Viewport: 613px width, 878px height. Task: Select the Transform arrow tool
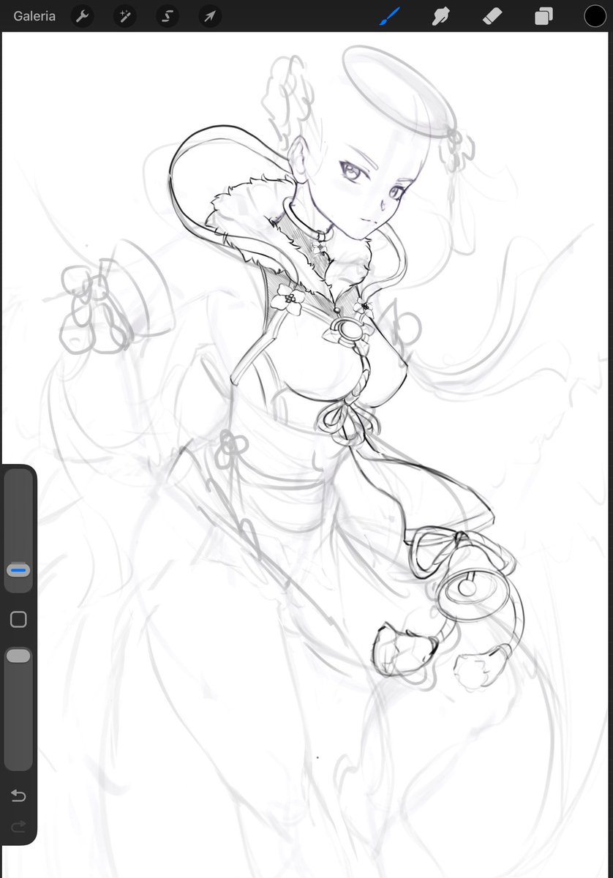[x=209, y=15]
